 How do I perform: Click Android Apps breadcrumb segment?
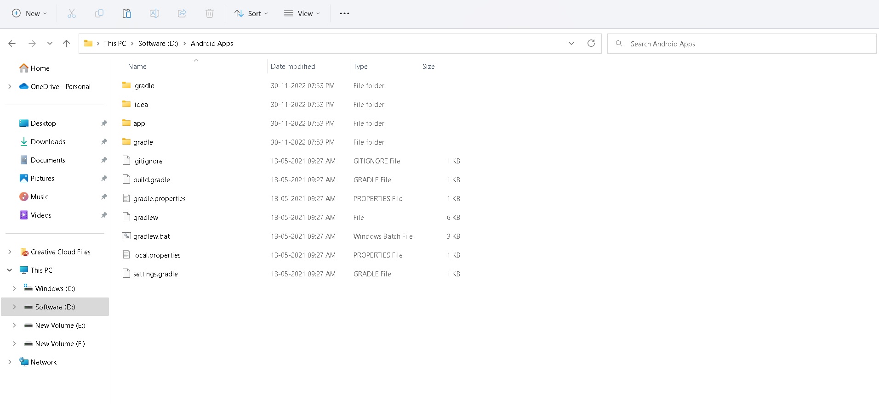tap(212, 43)
